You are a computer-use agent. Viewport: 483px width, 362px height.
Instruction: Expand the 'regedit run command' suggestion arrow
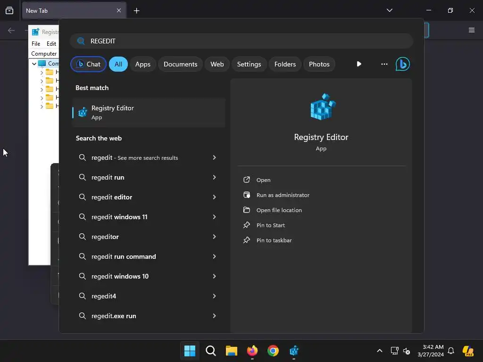pyautogui.click(x=215, y=256)
